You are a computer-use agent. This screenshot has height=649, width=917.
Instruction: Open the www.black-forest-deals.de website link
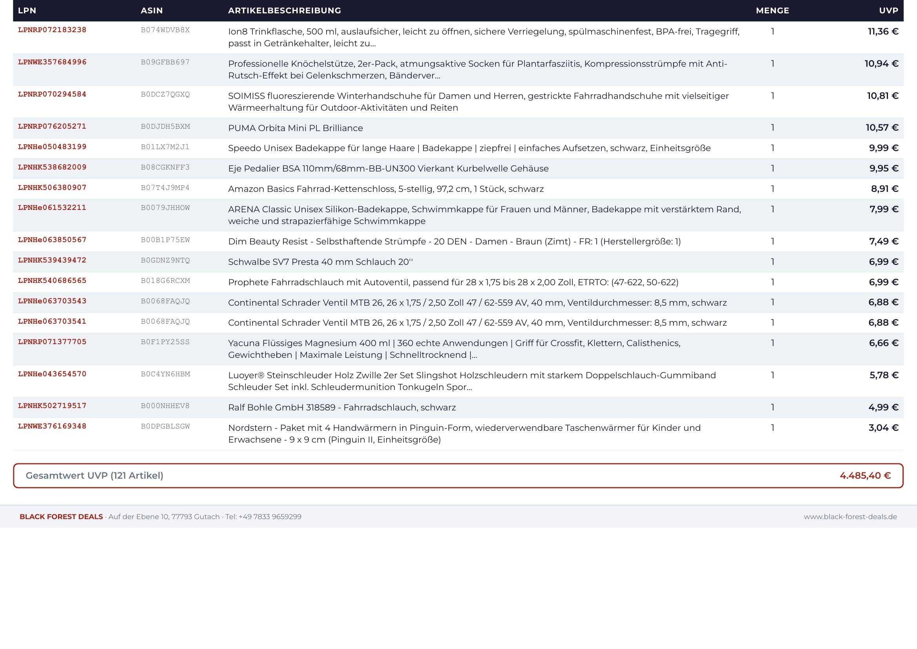tap(850, 517)
